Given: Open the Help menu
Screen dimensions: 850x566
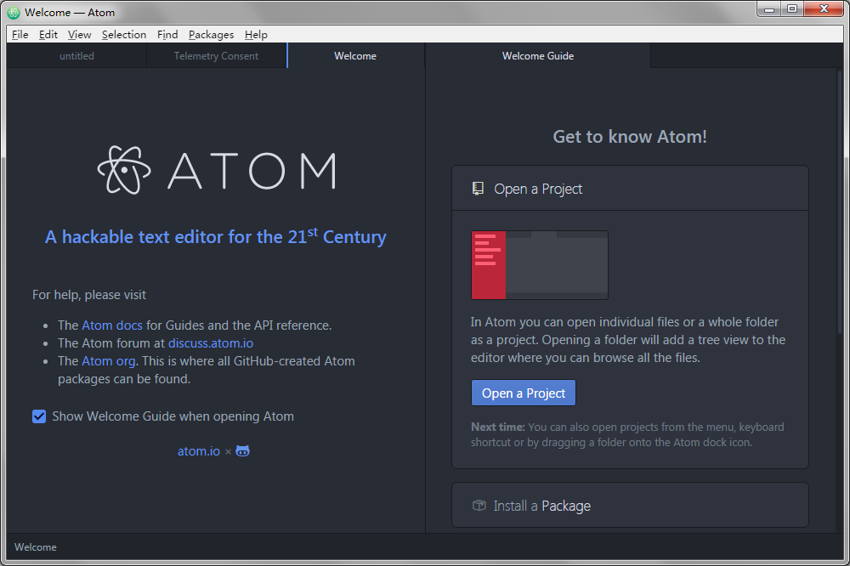Looking at the screenshot, I should point(256,34).
